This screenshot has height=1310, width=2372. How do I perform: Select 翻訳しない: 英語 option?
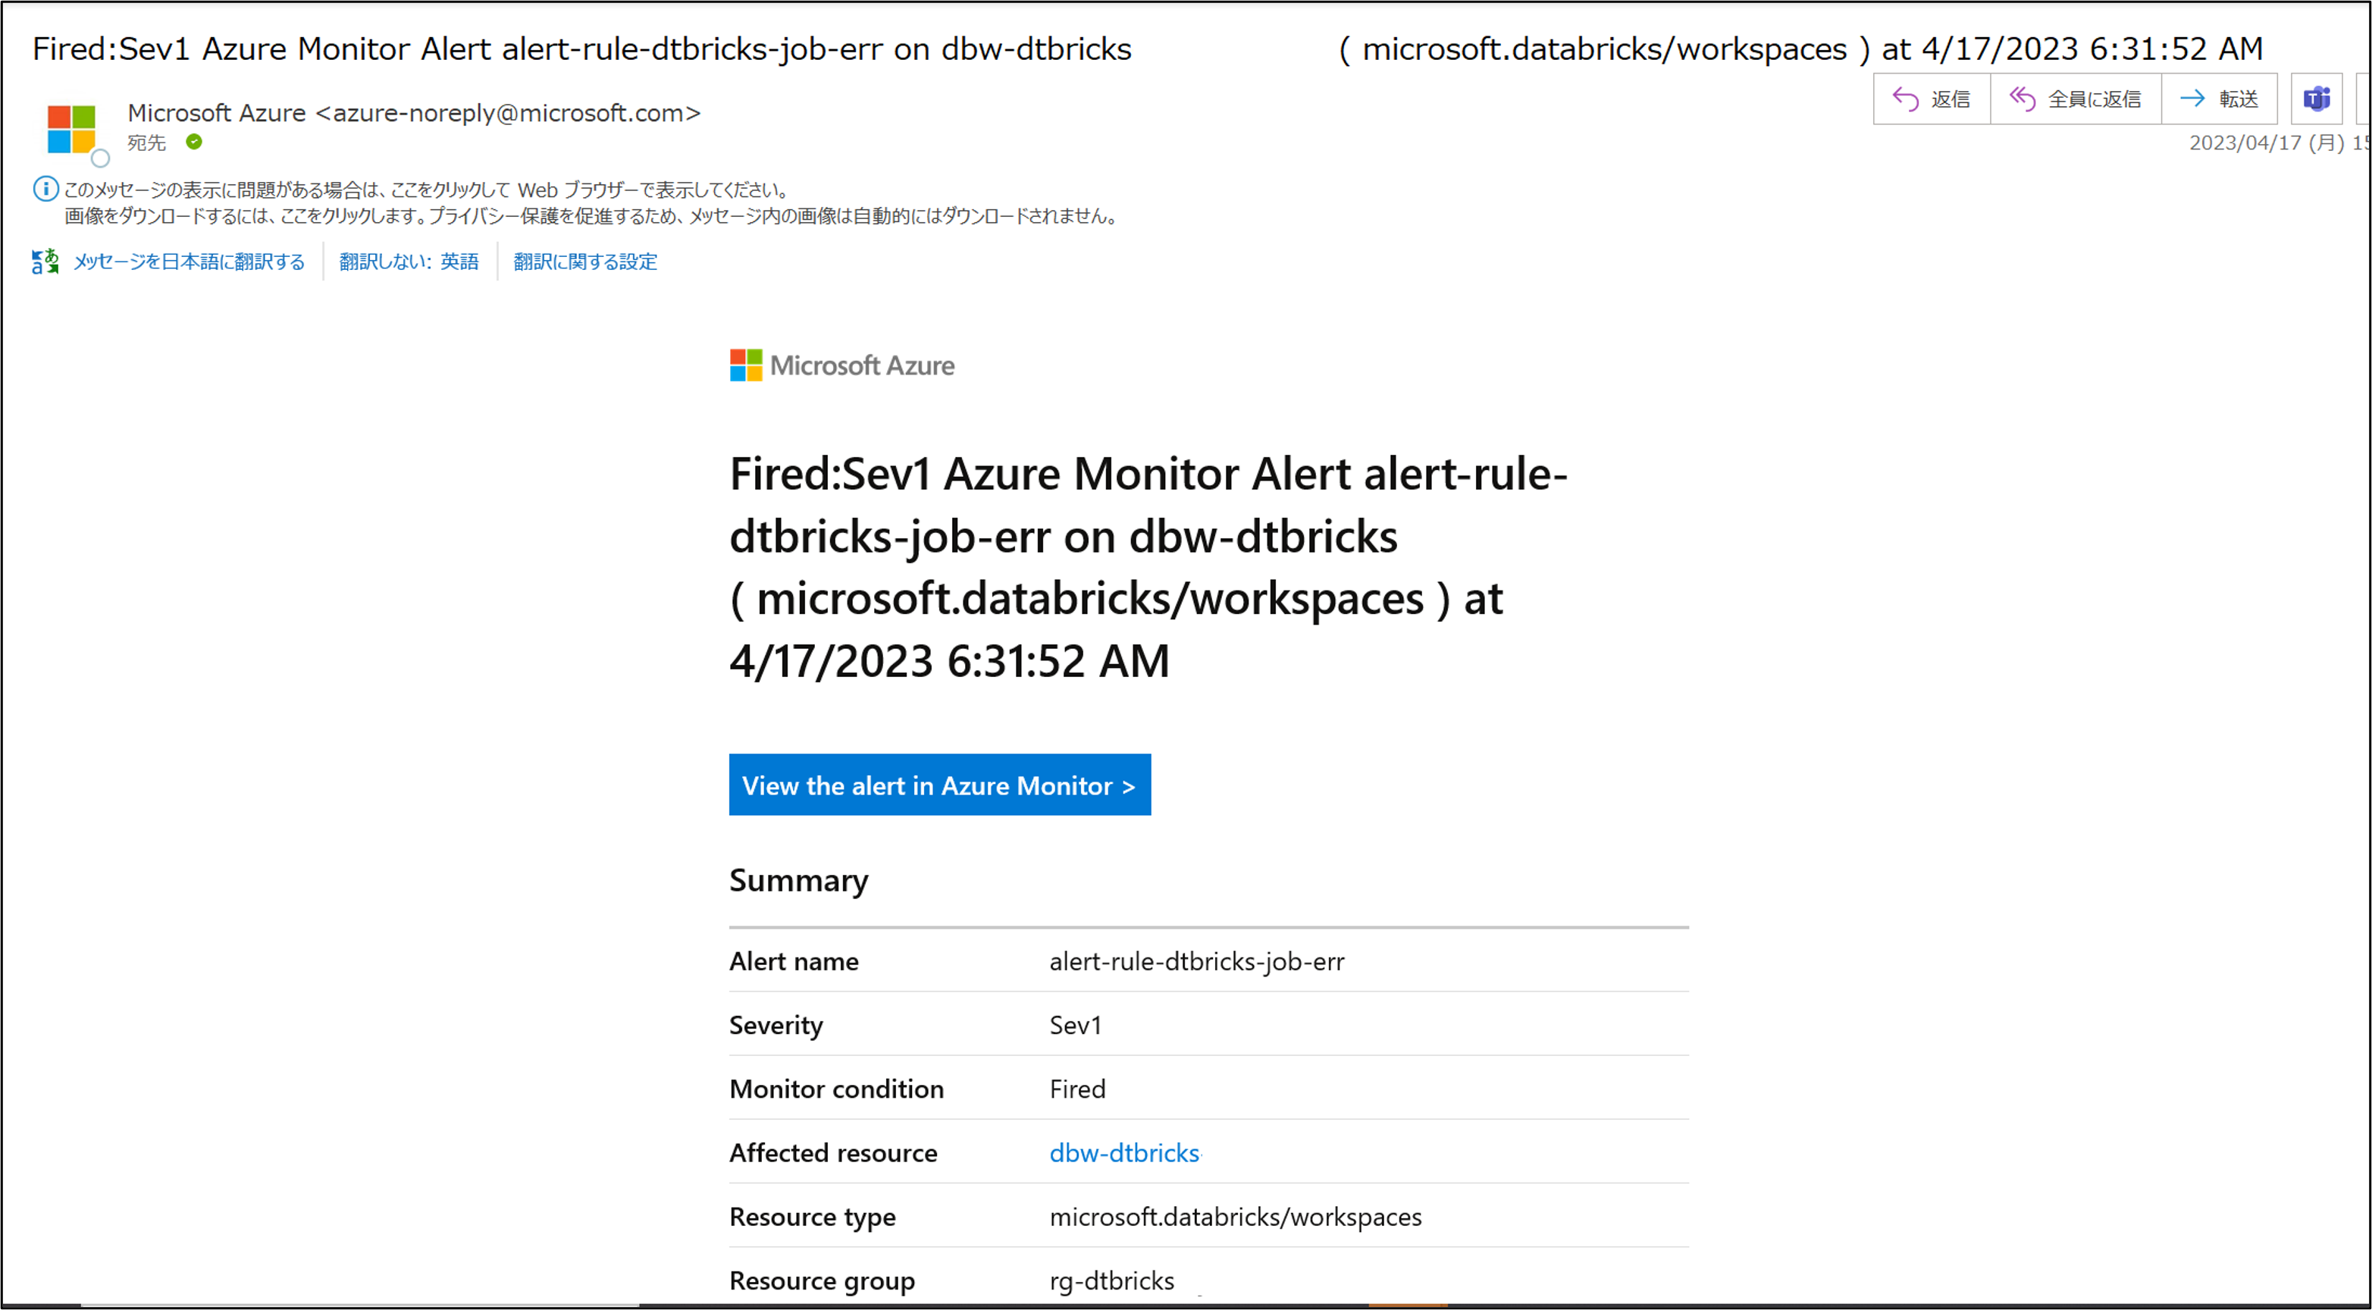[x=409, y=262]
